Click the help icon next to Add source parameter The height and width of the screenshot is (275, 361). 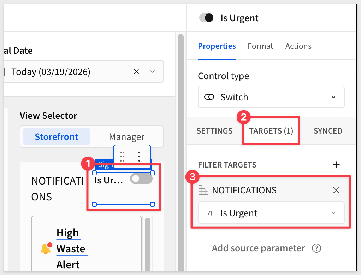pyautogui.click(x=316, y=248)
